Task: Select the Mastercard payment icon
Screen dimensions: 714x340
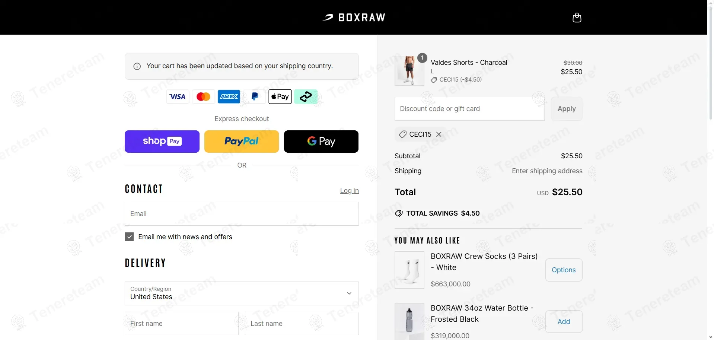Action: pyautogui.click(x=203, y=96)
